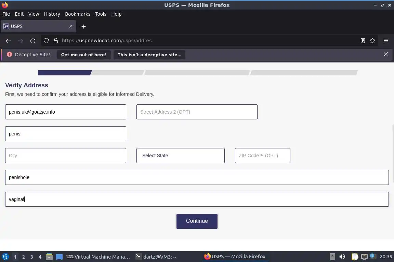Click the field containing penisfuk@goatse.info

coord(66,112)
